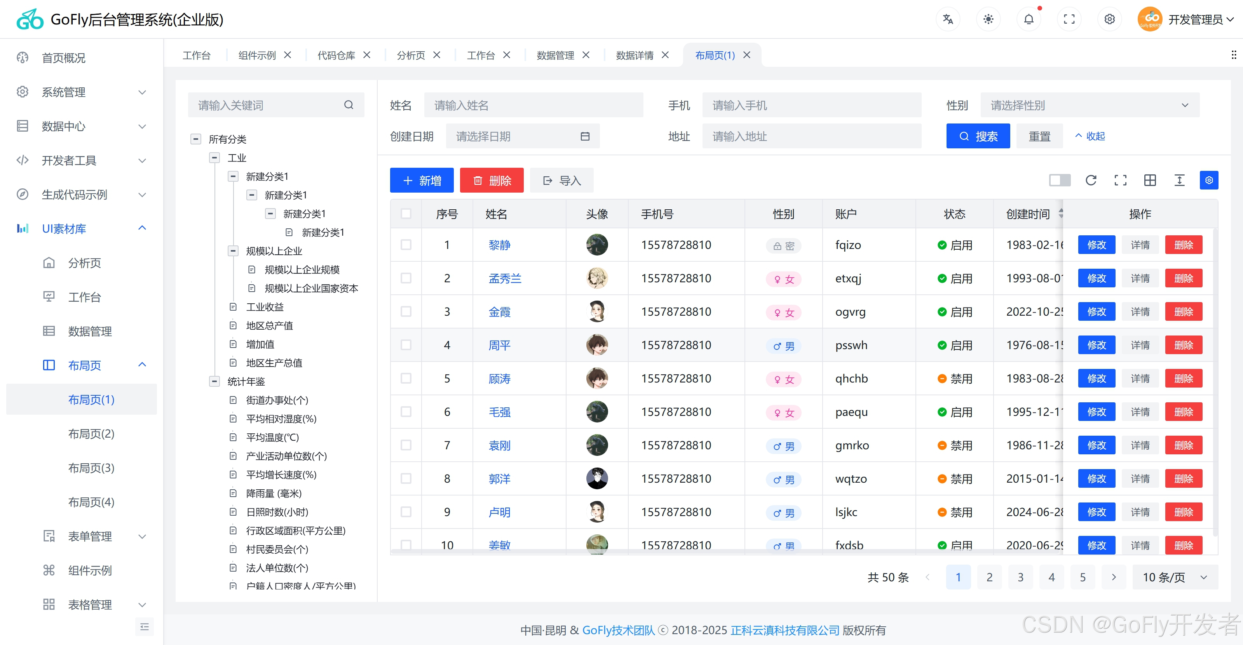Click the language translation icon
The height and width of the screenshot is (645, 1243).
948,19
